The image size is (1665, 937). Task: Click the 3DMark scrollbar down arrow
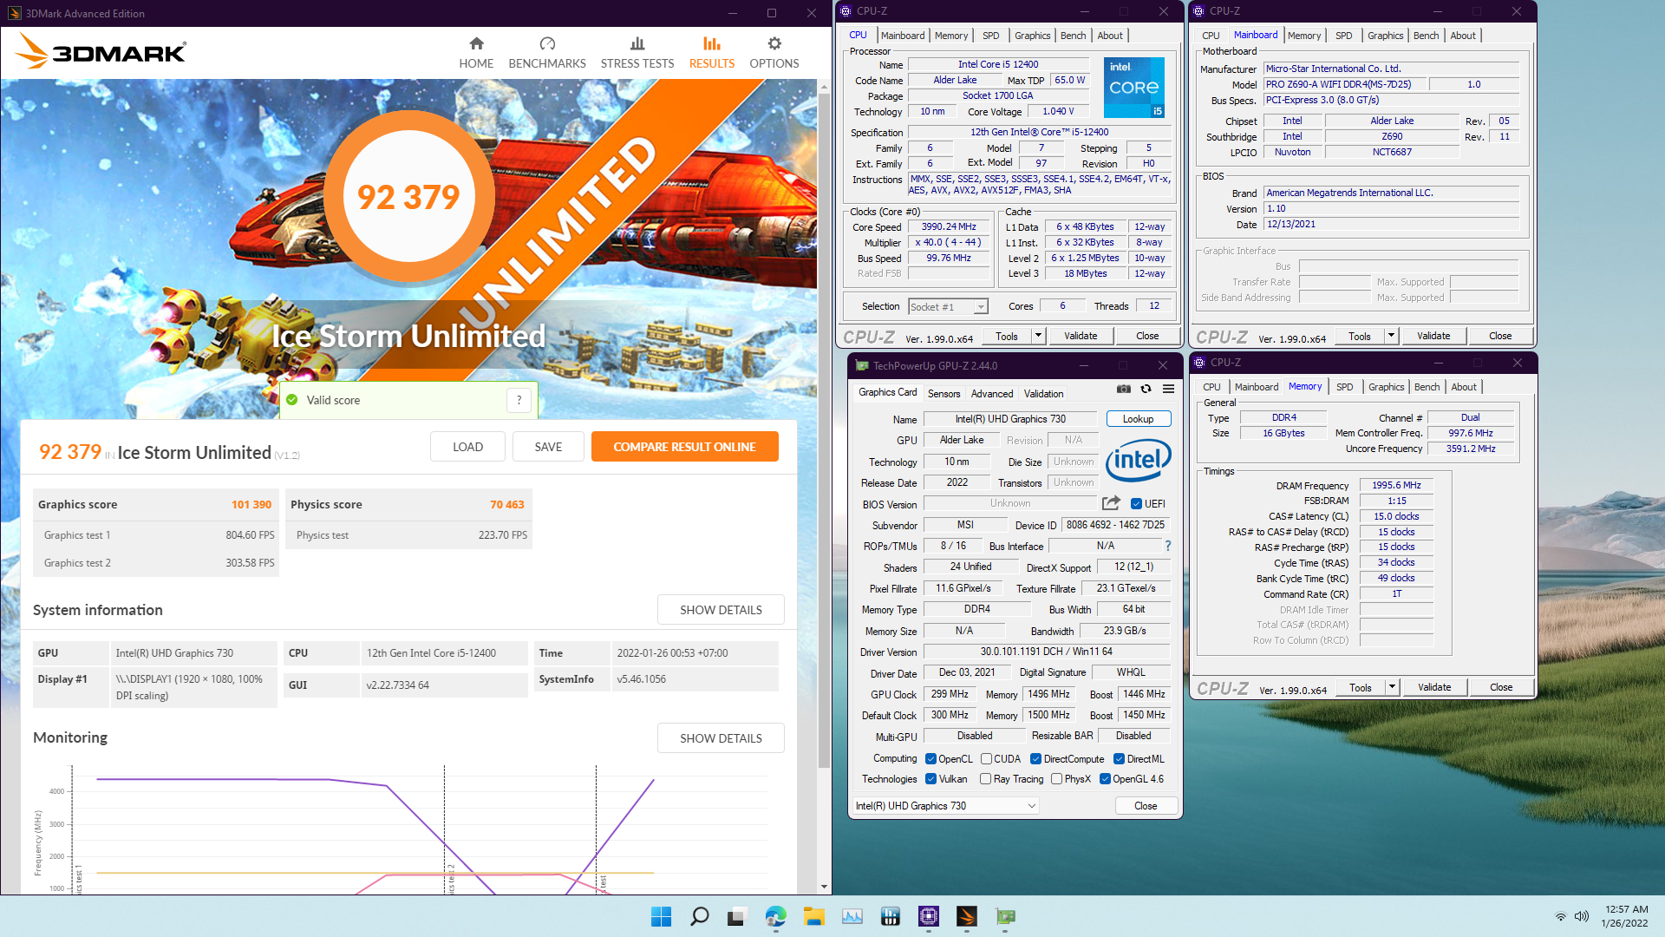[x=824, y=887]
